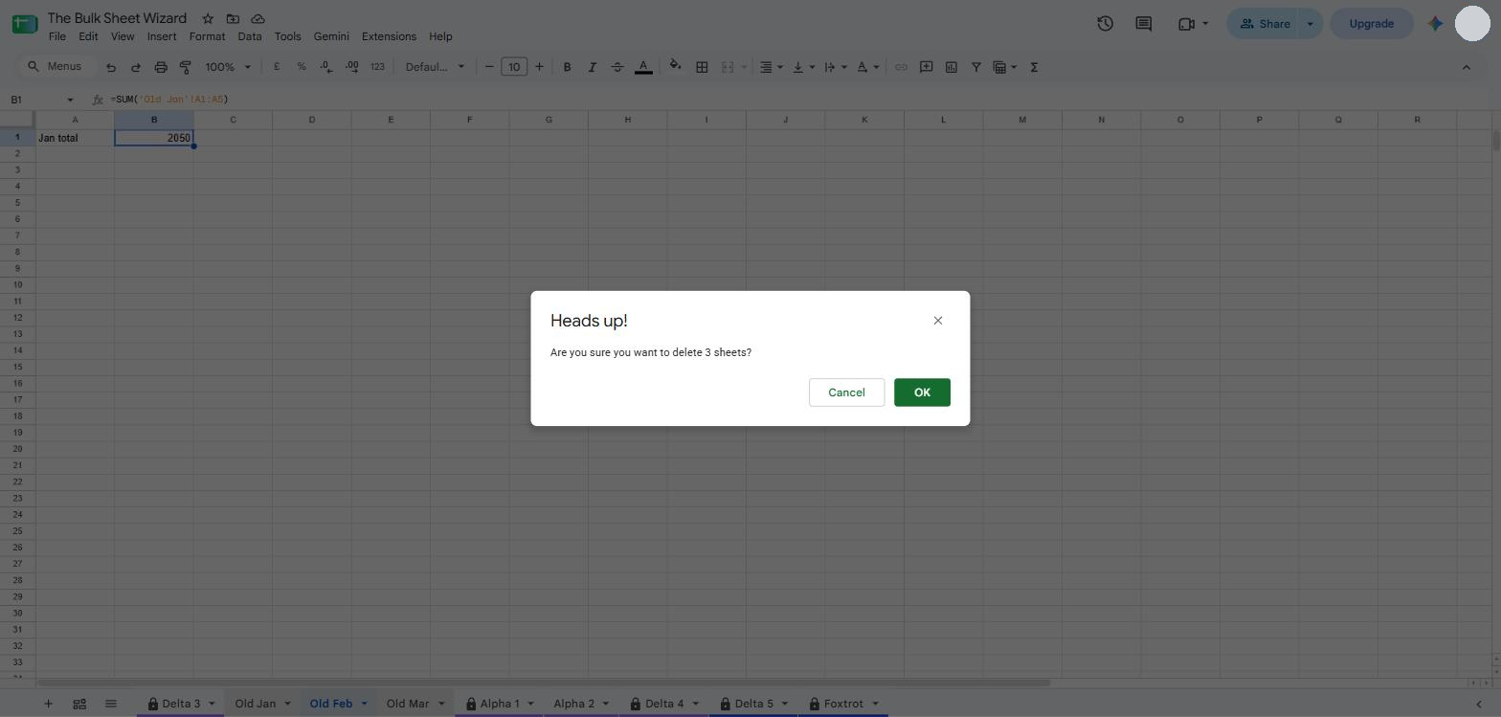Toggle strikethrough formatting
The image size is (1501, 717).
pos(617,67)
